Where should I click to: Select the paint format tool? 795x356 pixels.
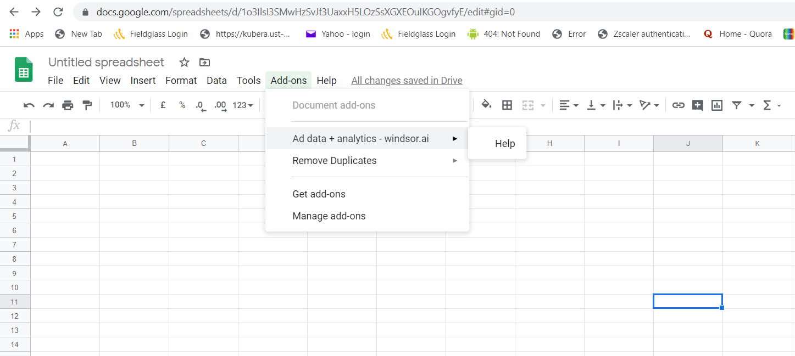pos(87,105)
